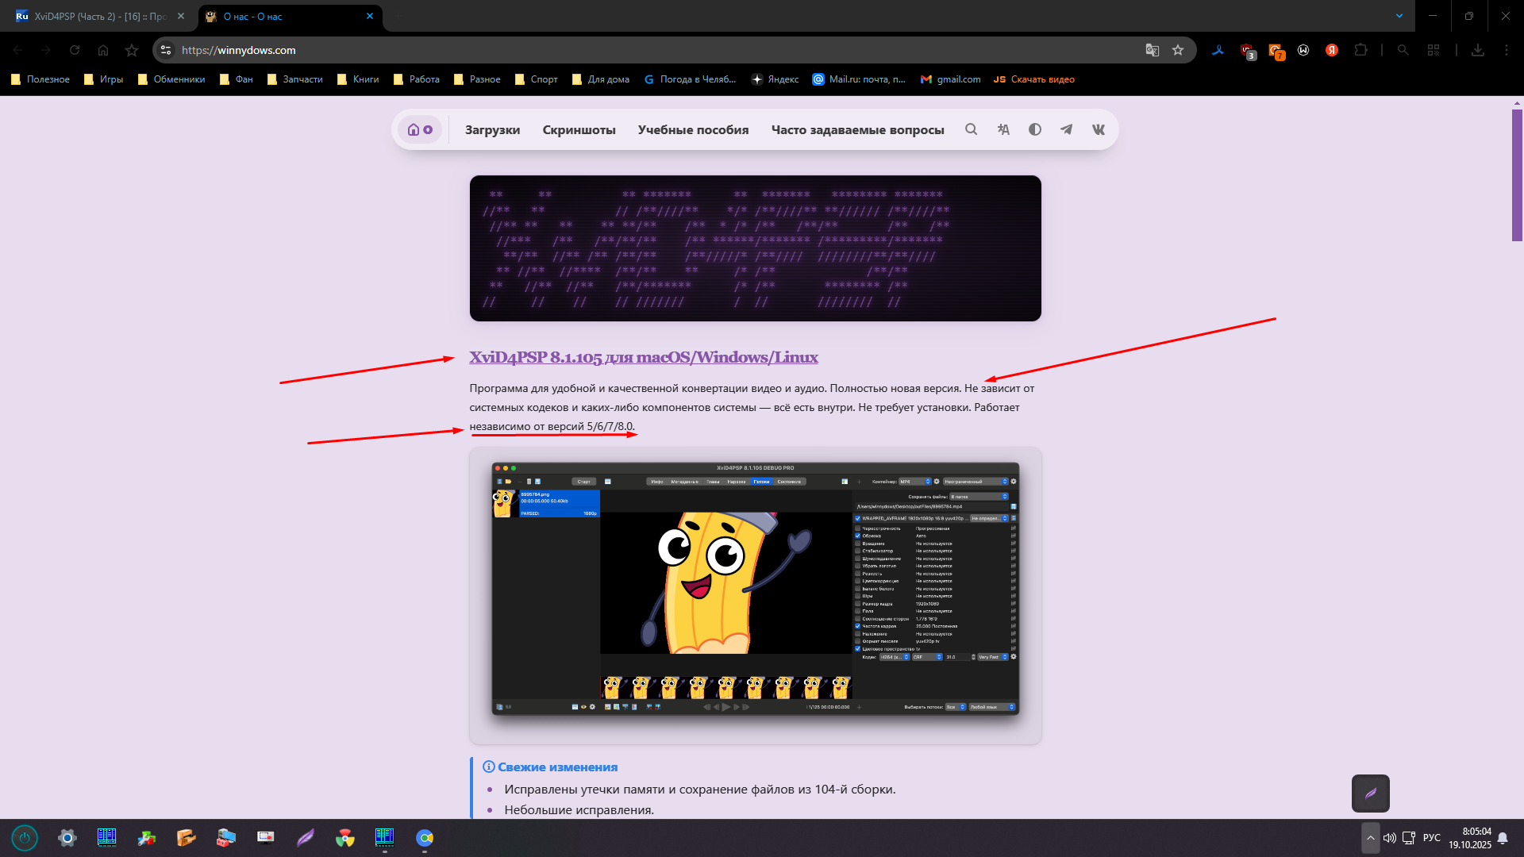
Task: Switch to the XviD4PSP forum tab
Action: coord(99,16)
